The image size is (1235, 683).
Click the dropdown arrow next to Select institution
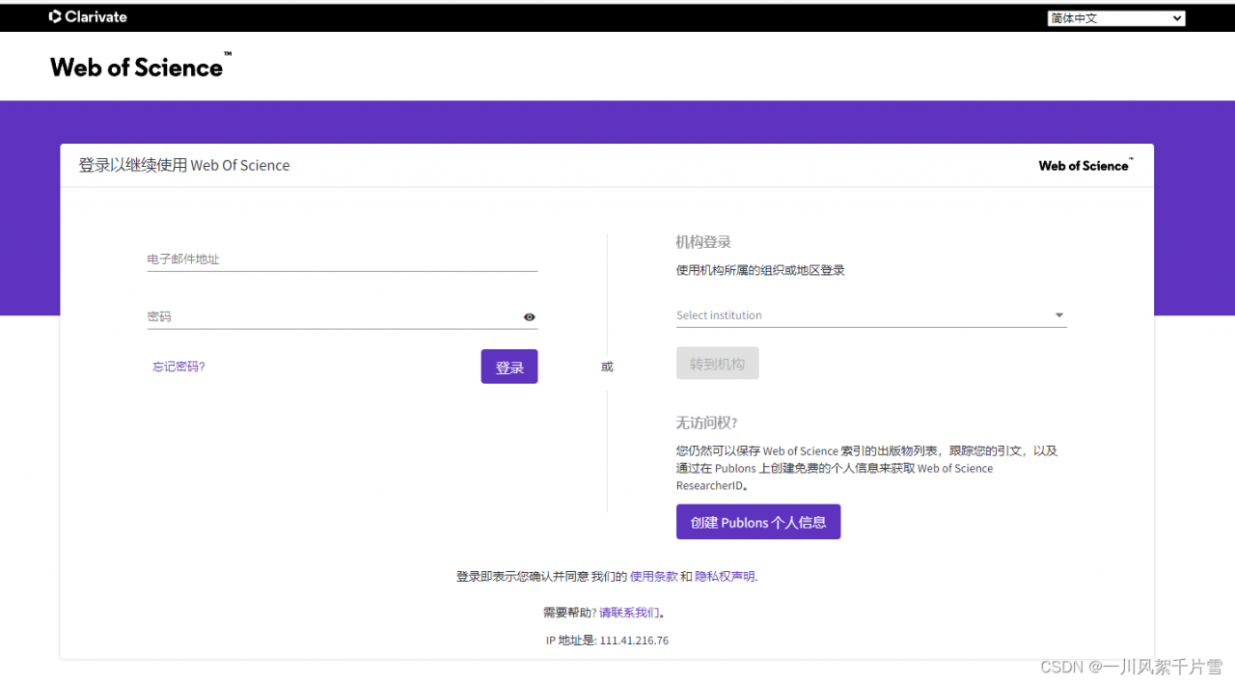1058,315
